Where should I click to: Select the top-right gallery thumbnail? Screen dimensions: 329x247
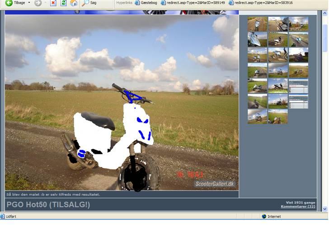click(x=298, y=24)
